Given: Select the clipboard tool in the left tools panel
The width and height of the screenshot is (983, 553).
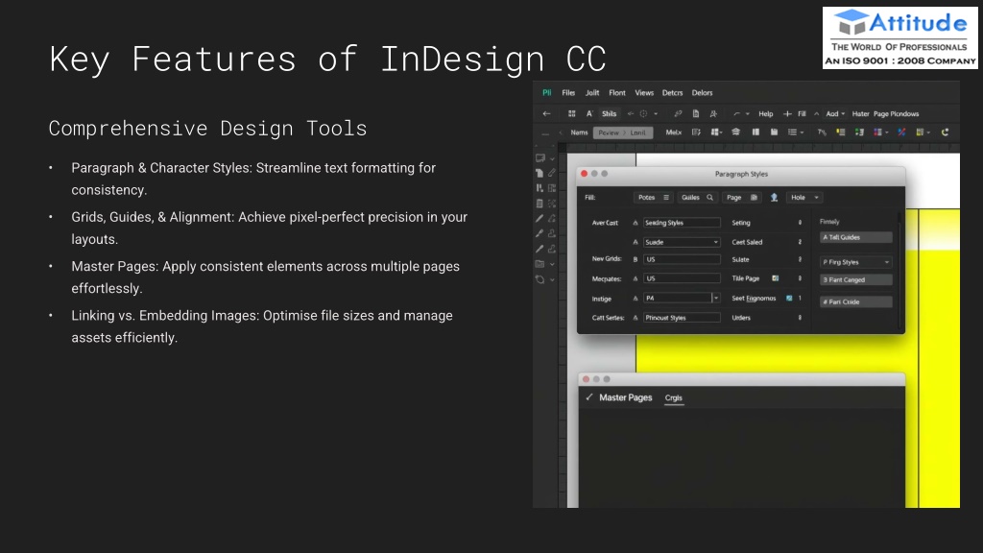Looking at the screenshot, I should [539, 204].
